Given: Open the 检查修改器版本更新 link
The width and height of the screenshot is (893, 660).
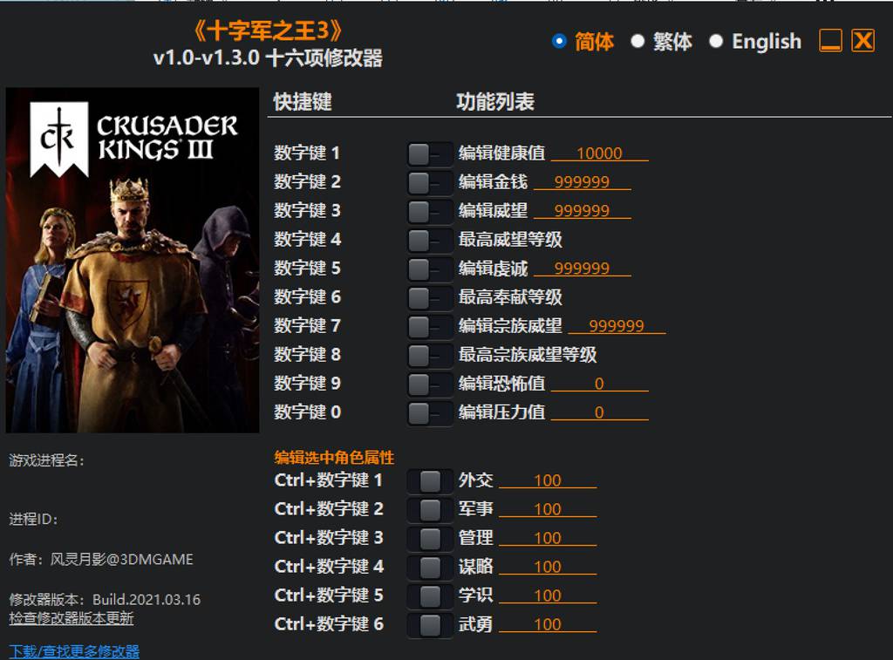Looking at the screenshot, I should (x=72, y=618).
